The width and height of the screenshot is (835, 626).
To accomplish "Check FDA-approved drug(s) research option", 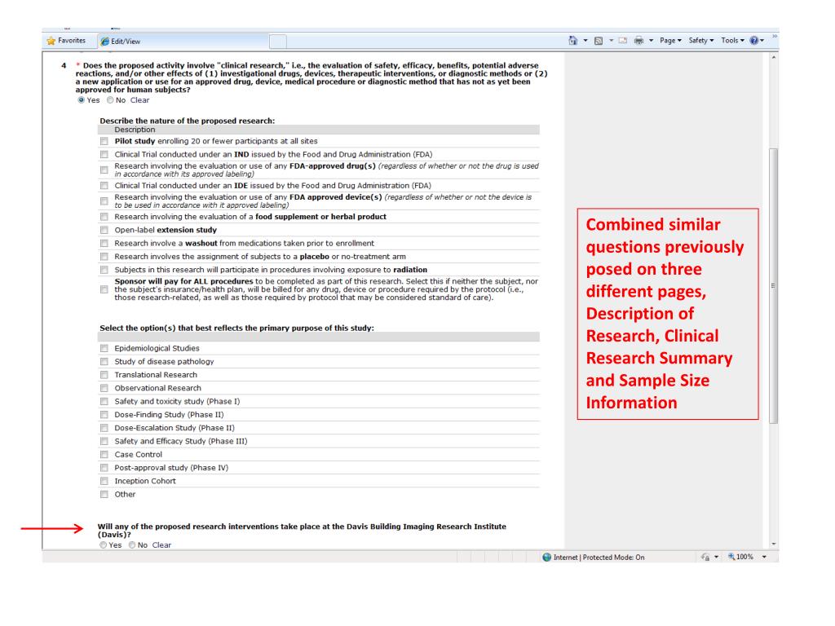I will [104, 170].
